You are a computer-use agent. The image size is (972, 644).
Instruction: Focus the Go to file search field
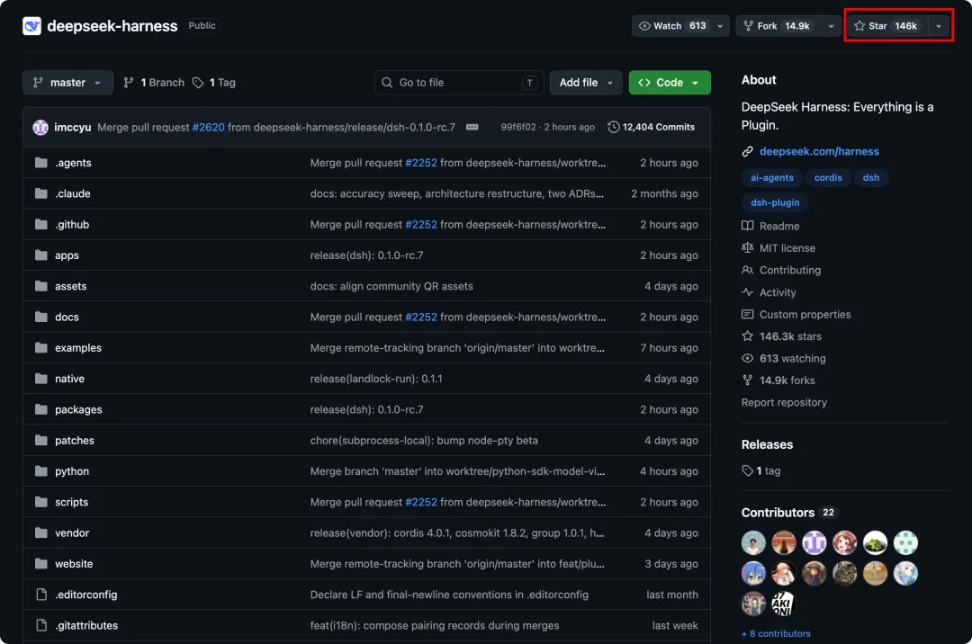(x=459, y=83)
